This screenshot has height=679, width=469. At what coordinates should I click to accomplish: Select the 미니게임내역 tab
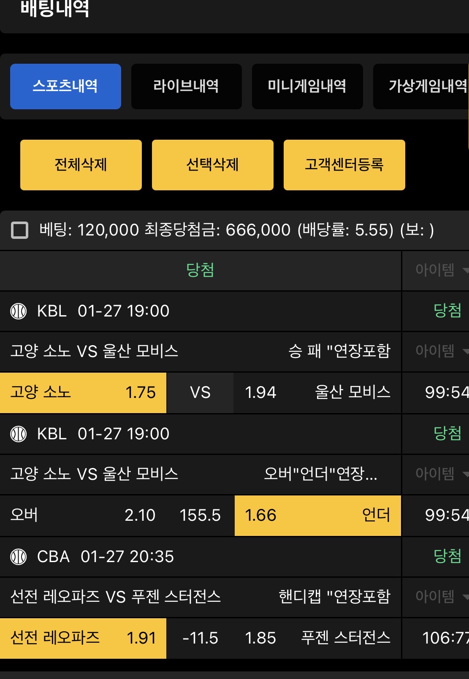(307, 87)
